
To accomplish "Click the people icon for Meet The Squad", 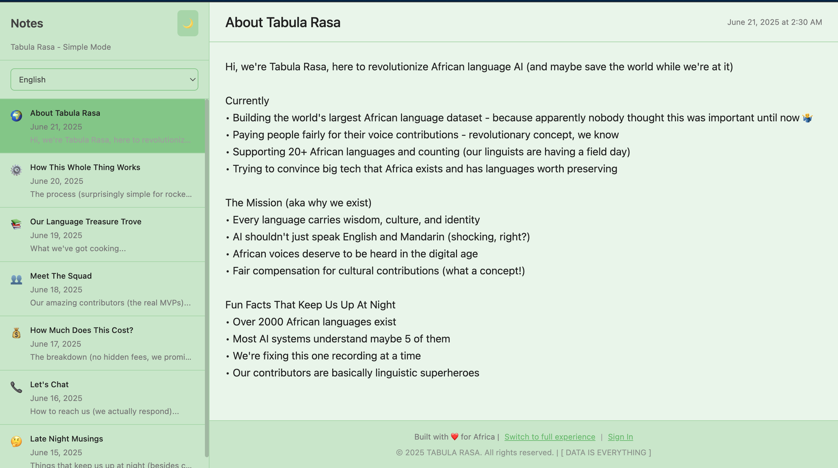I will (x=16, y=279).
